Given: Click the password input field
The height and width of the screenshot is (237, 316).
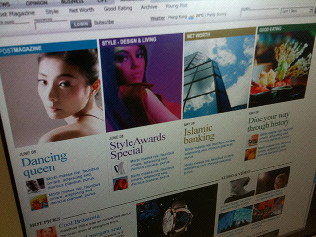Looking at the screenshot, I should coord(51,24).
